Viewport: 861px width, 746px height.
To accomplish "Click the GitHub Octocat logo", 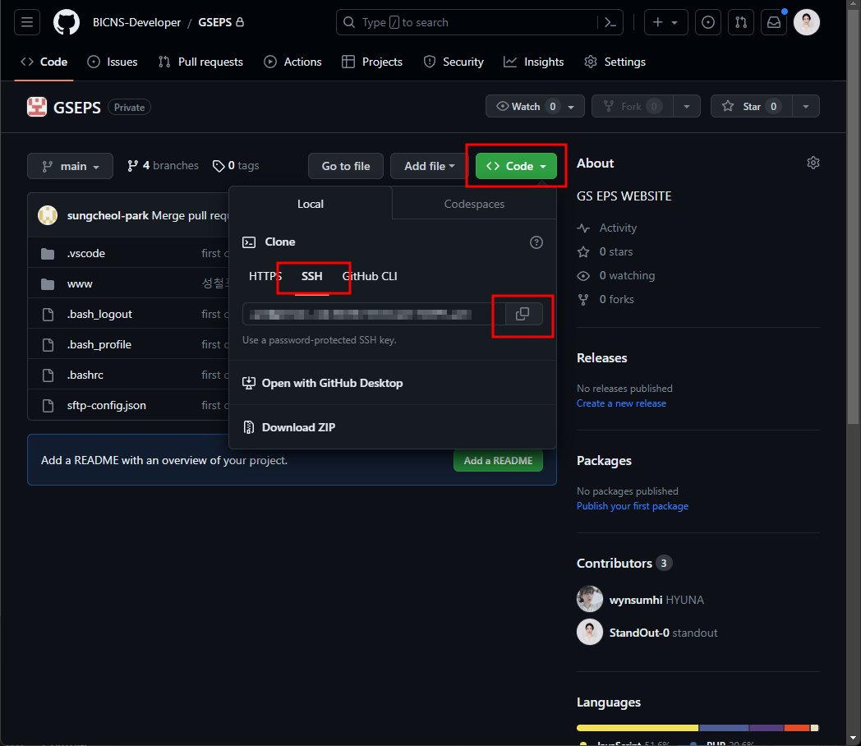I will [67, 22].
